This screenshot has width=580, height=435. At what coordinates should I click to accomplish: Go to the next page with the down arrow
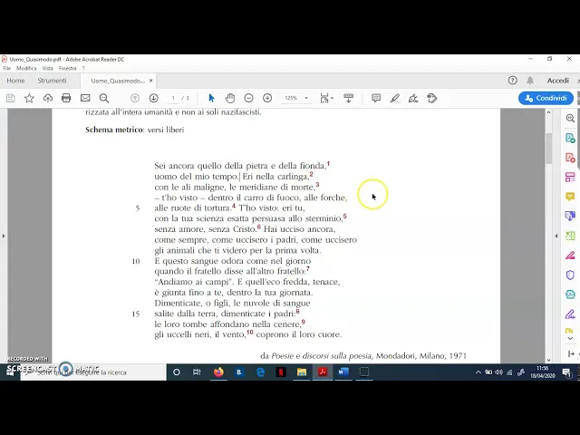(x=153, y=98)
